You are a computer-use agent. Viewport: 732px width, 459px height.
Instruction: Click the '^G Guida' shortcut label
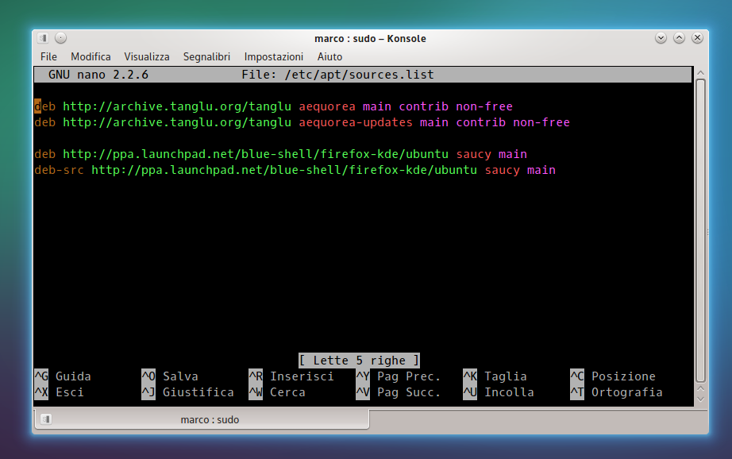pyautogui.click(x=63, y=376)
